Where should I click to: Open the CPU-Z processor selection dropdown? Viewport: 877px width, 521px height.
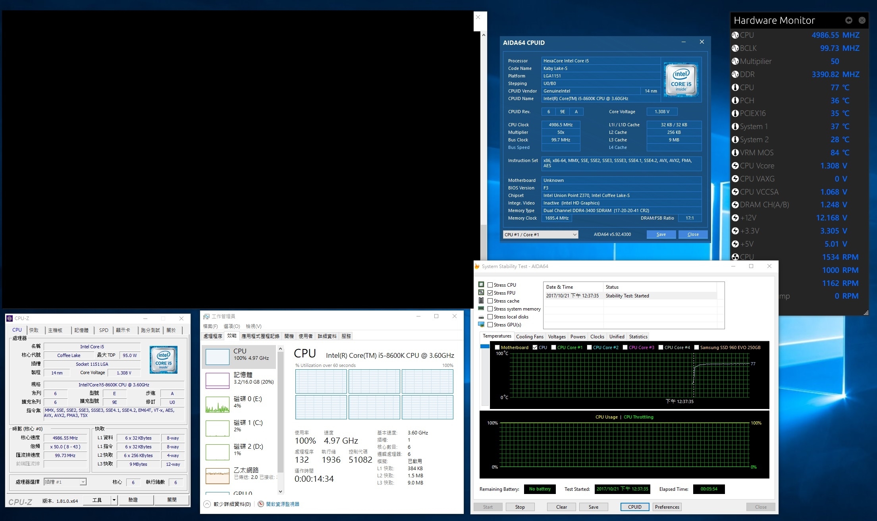[65, 482]
